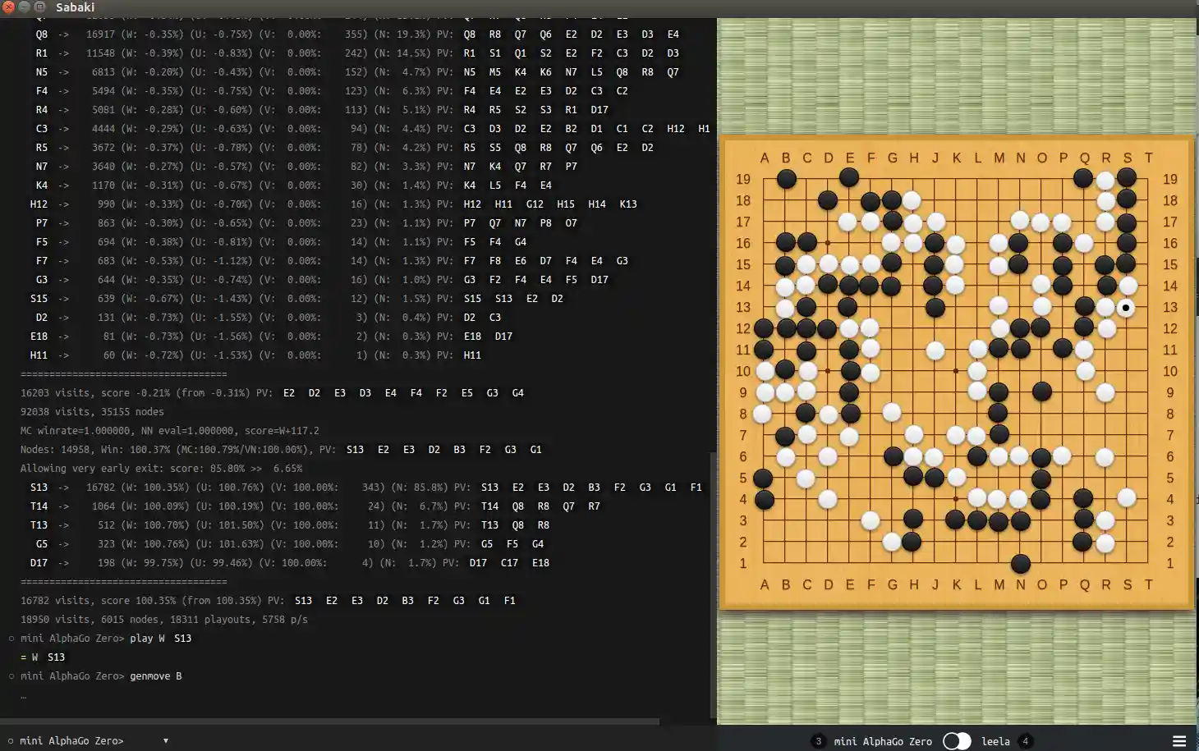1199x751 pixels.
Task: Click the 'MC winrate=1.000000' score line
Action: [170, 431]
